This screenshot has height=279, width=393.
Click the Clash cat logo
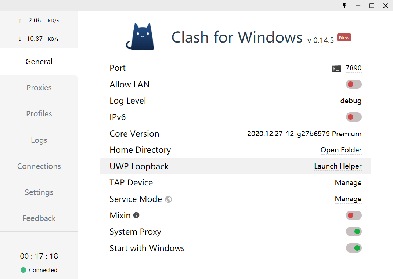point(140,36)
